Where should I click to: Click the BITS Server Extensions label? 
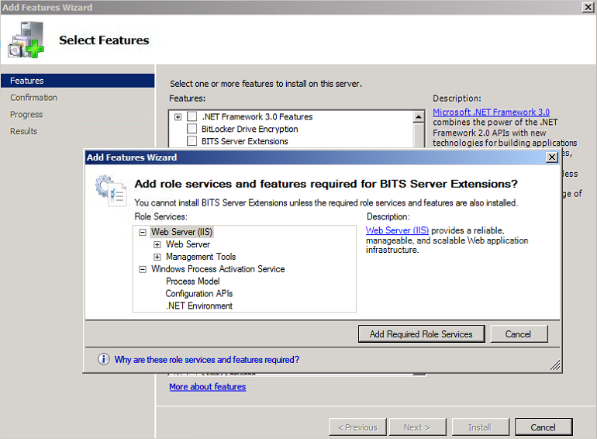(245, 141)
